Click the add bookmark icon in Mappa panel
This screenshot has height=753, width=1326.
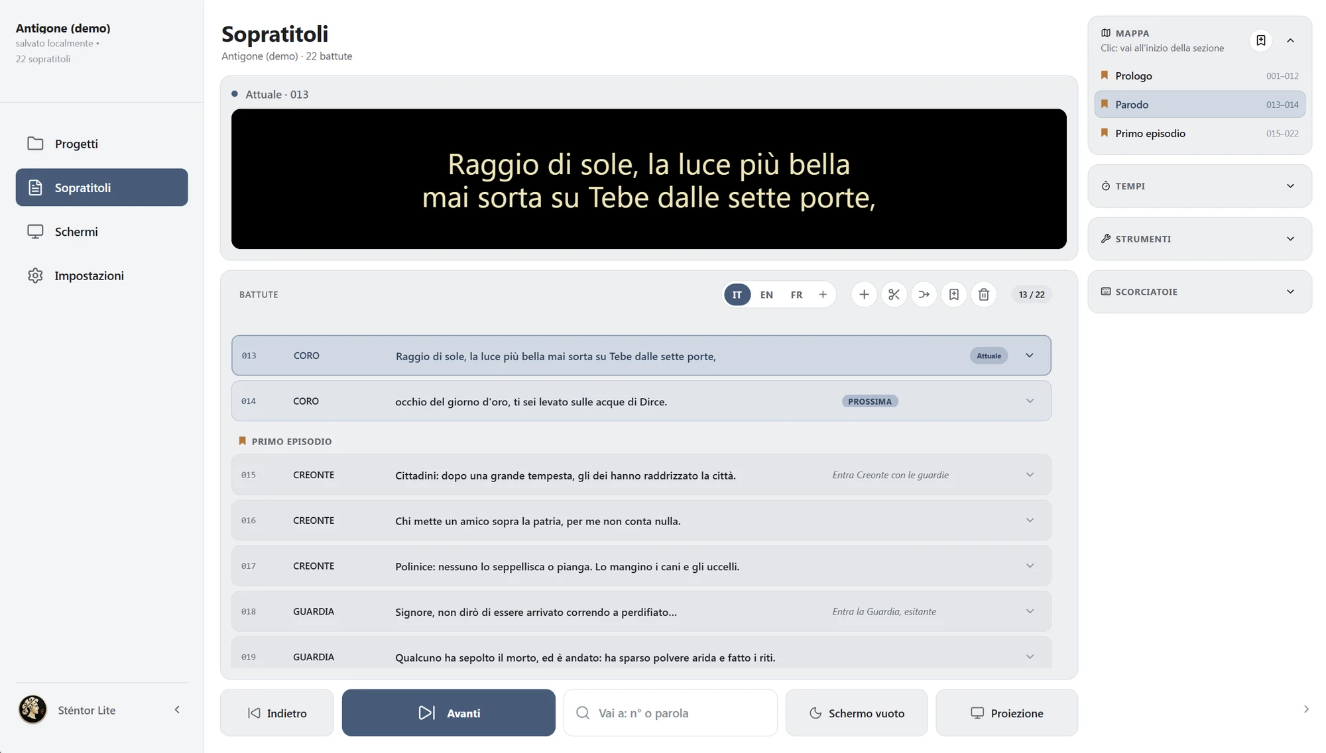tap(1260, 40)
